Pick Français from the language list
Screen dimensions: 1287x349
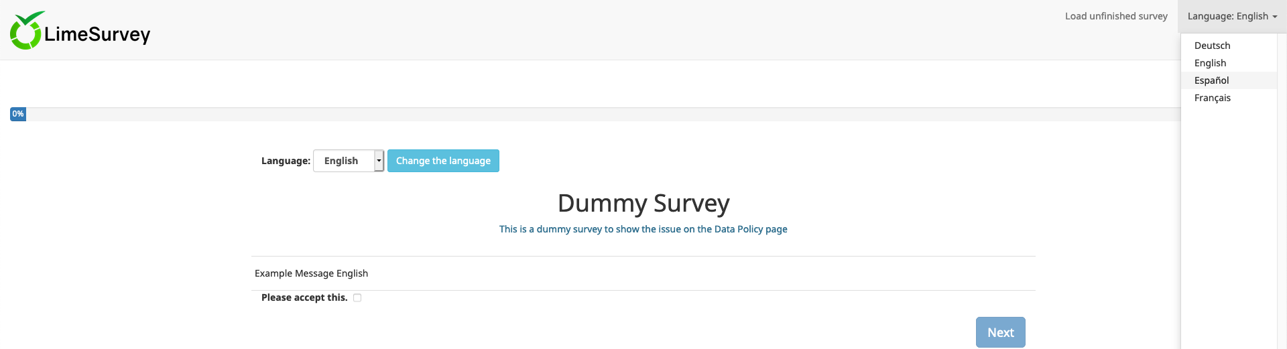click(1212, 98)
